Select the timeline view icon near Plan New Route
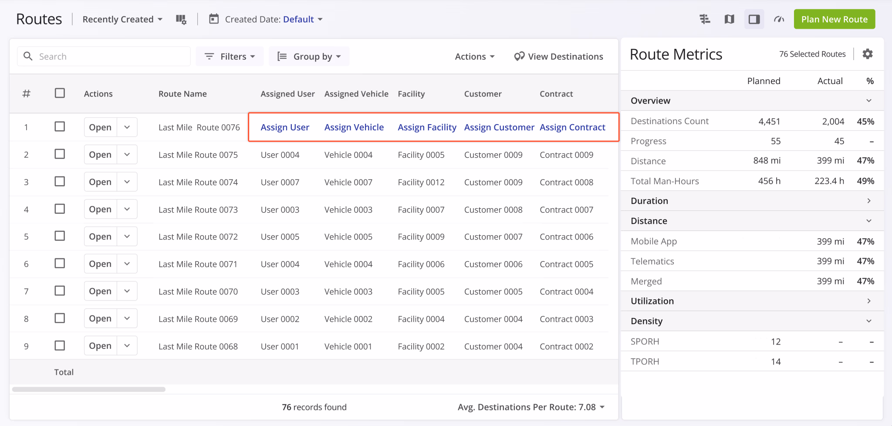This screenshot has width=892, height=426. pyautogui.click(x=705, y=19)
